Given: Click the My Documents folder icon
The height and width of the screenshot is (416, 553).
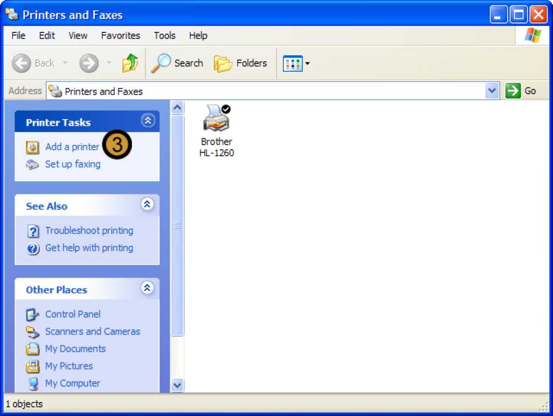Looking at the screenshot, I should pos(32,349).
